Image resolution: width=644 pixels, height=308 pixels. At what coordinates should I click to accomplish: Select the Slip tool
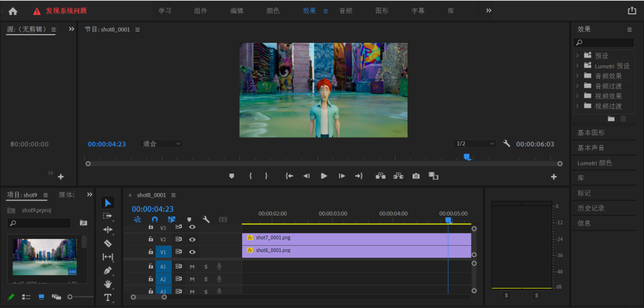(108, 257)
